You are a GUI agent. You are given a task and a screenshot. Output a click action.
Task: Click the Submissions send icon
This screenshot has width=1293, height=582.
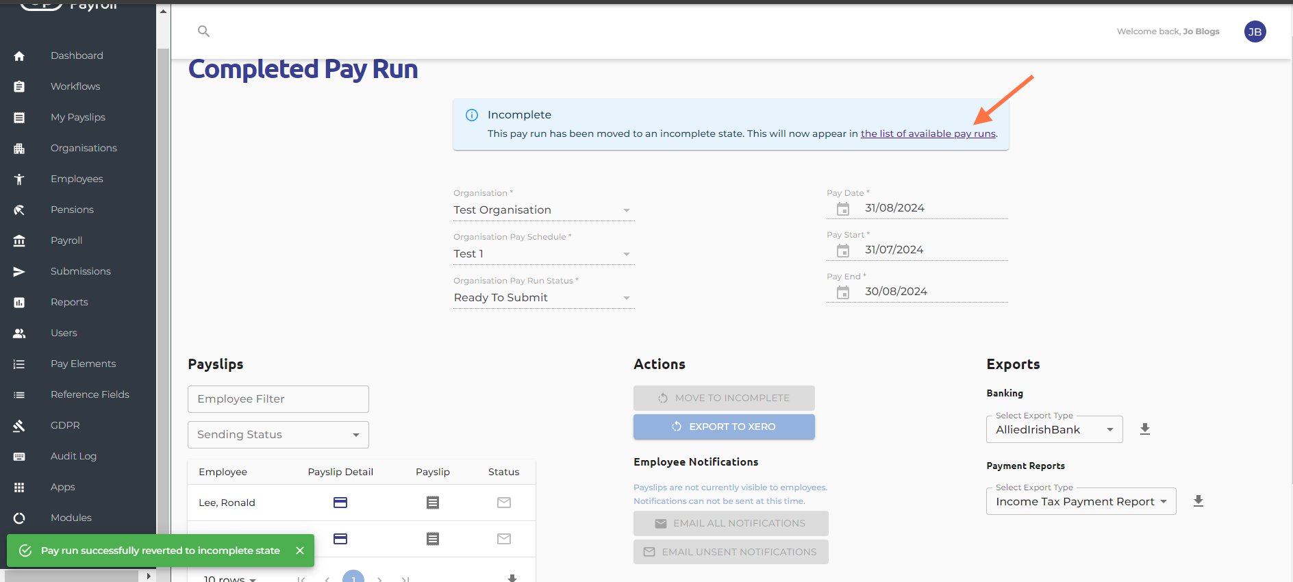coord(19,272)
